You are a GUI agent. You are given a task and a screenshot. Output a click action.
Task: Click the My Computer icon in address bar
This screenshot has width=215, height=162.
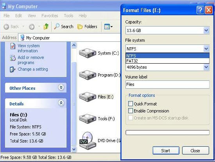coord(22,37)
